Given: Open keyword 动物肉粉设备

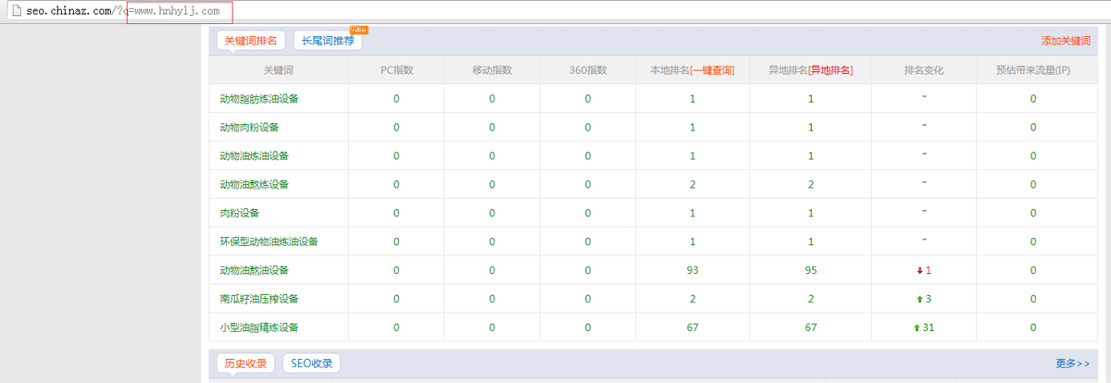Looking at the screenshot, I should click(x=249, y=127).
